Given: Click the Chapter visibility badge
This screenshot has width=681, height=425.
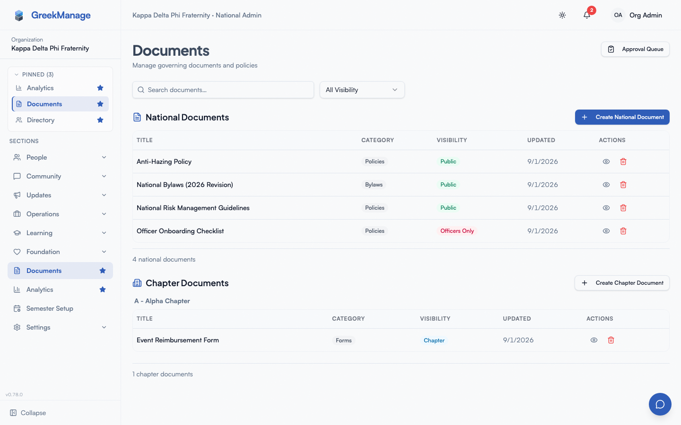Looking at the screenshot, I should (x=434, y=340).
